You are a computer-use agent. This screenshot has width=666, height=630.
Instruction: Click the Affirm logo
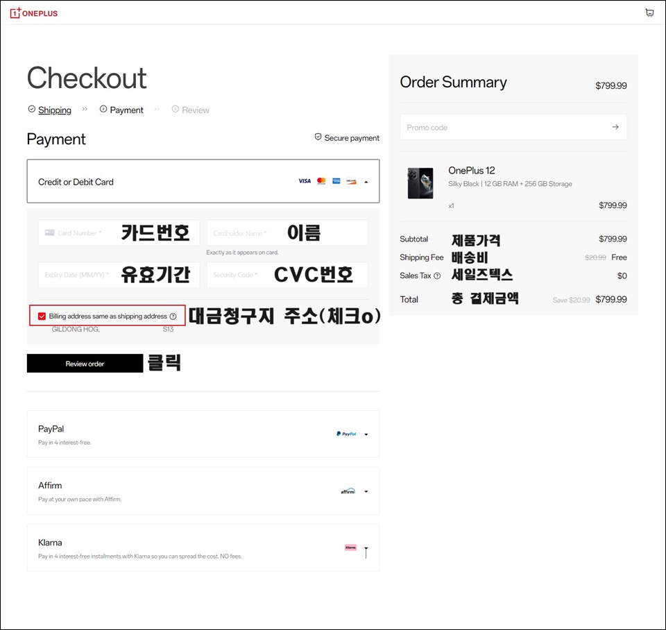pos(348,491)
